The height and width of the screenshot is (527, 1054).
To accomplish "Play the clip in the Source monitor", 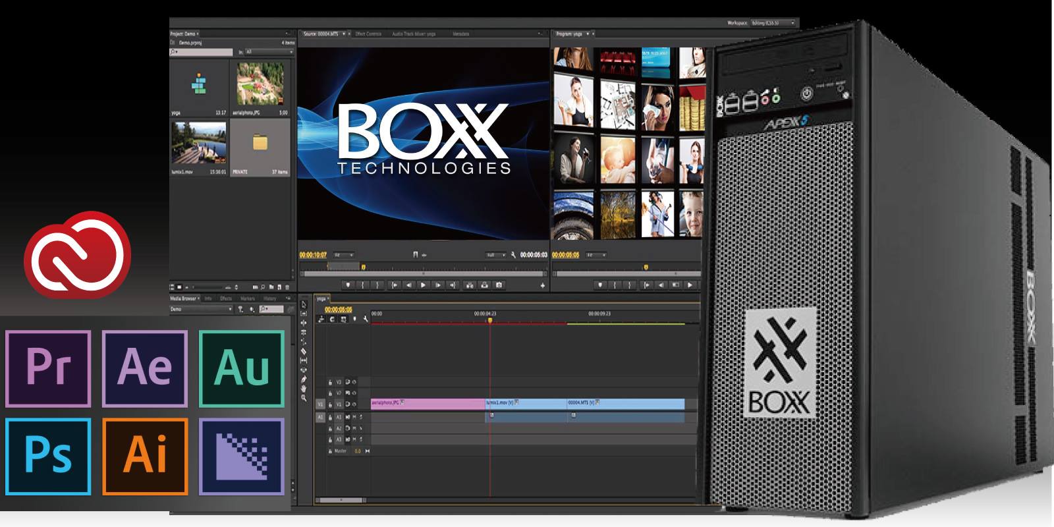I will click(x=423, y=285).
